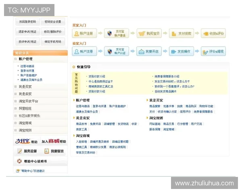242x193 pixels.
Task: Click the 卖家工具 link
Action: point(81,129)
